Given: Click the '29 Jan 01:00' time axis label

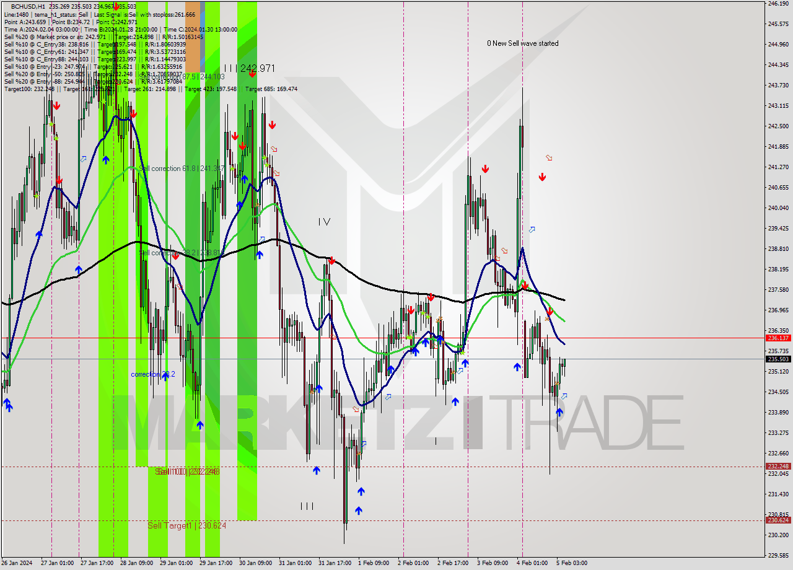Looking at the screenshot, I should pyautogui.click(x=177, y=563).
